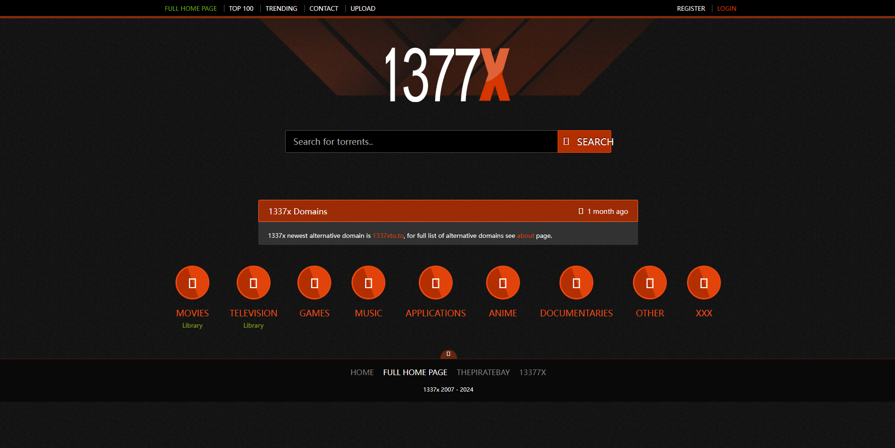Click the small round icon above the footer

448,354
